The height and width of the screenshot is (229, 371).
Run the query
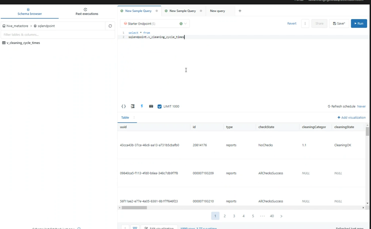(359, 23)
